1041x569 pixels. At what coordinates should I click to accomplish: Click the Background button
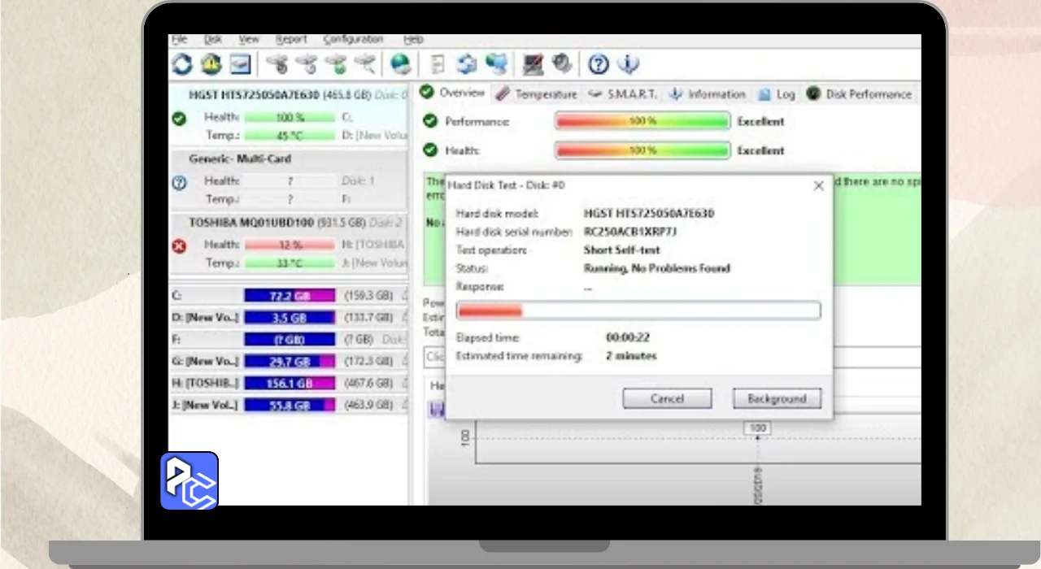tap(777, 398)
